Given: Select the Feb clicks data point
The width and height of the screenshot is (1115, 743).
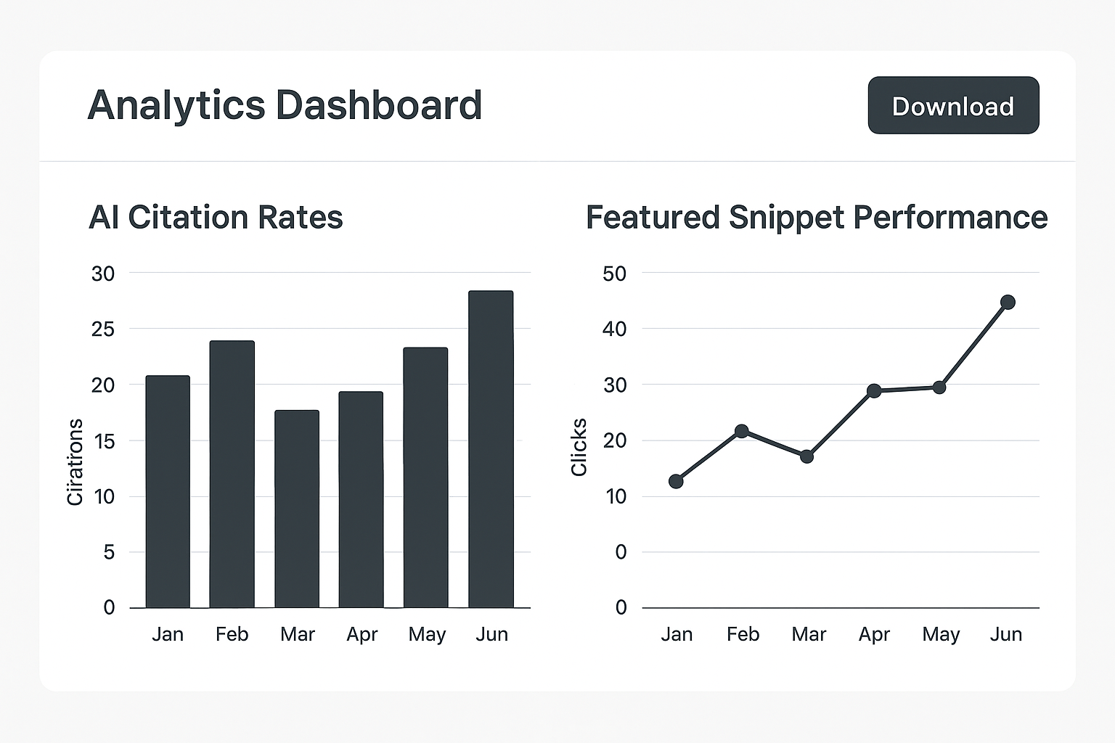Looking at the screenshot, I should (x=741, y=430).
